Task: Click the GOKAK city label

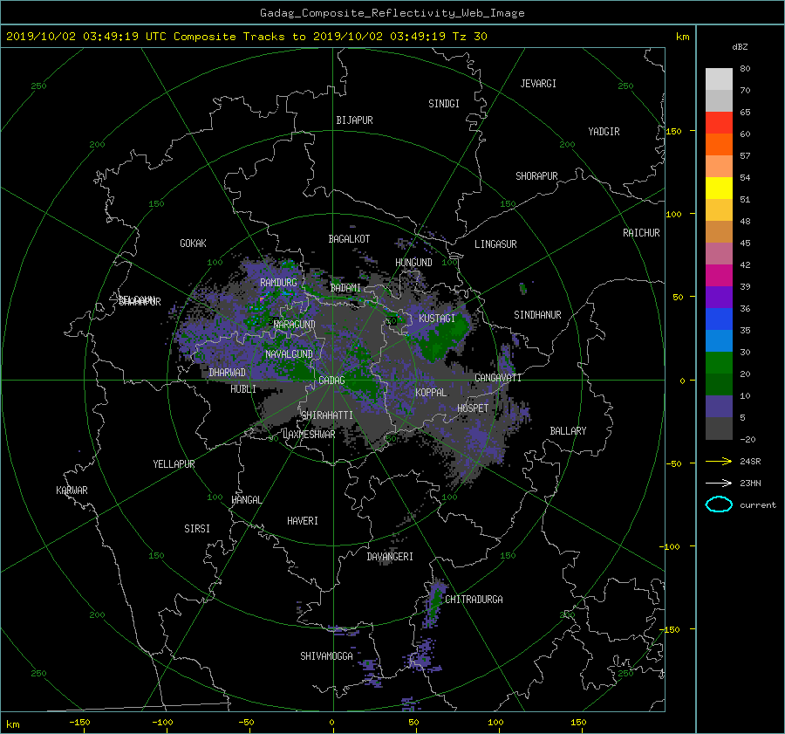Action: pyautogui.click(x=194, y=244)
